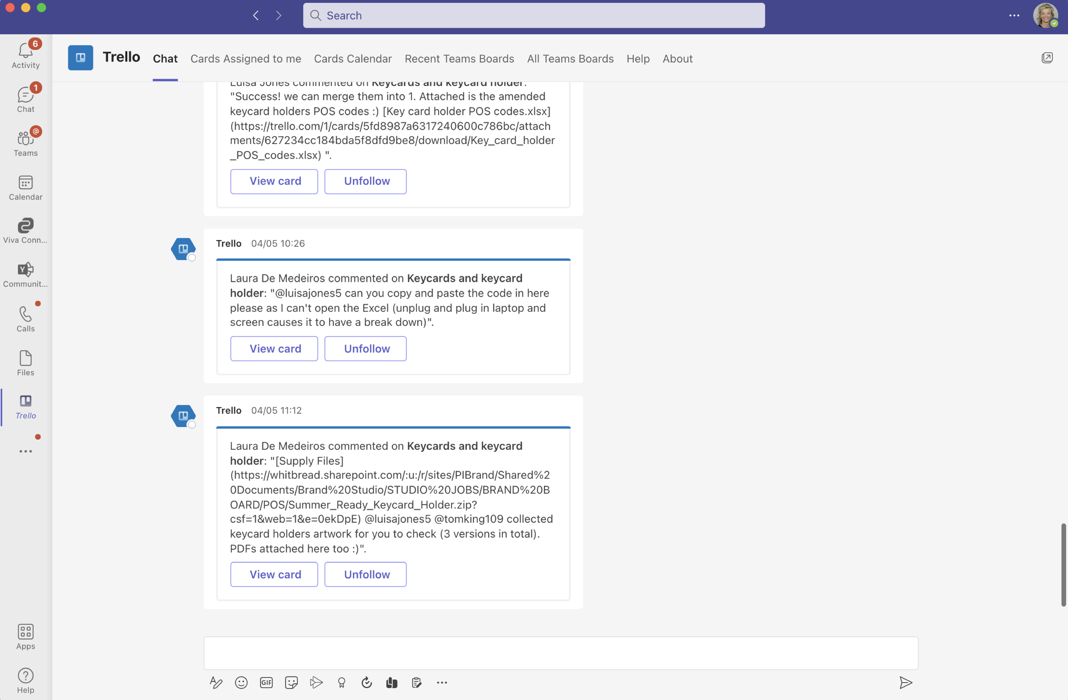Click the Search box at top

(534, 16)
